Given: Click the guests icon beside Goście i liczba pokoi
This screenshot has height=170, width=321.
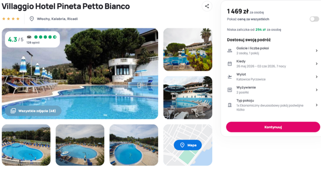Looking at the screenshot, I should 230,50.
